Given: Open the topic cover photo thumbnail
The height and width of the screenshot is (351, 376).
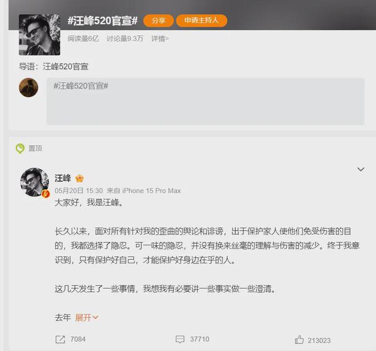Looking at the screenshot, I should (x=39, y=35).
